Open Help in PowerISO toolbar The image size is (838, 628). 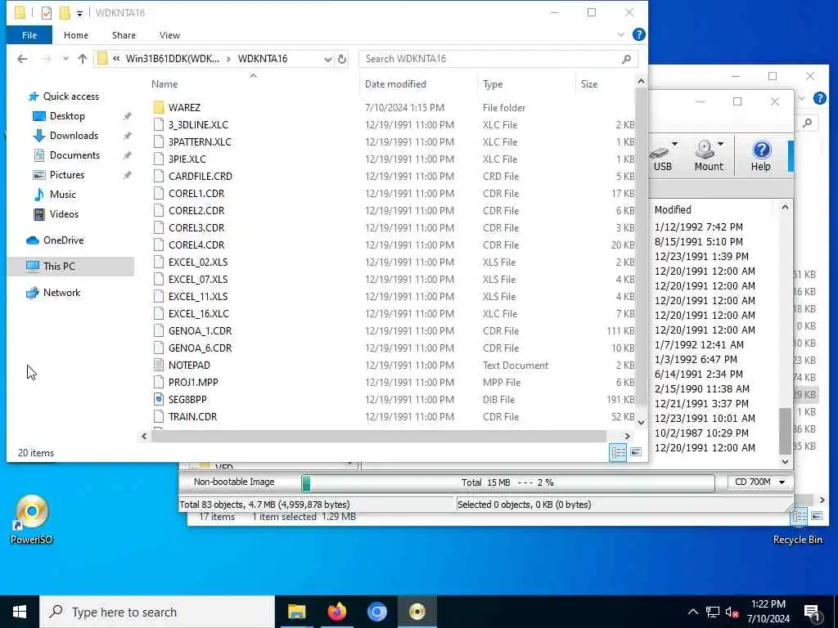tap(760, 155)
